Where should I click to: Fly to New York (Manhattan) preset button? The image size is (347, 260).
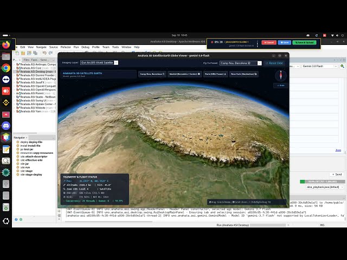pyautogui.click(x=243, y=74)
